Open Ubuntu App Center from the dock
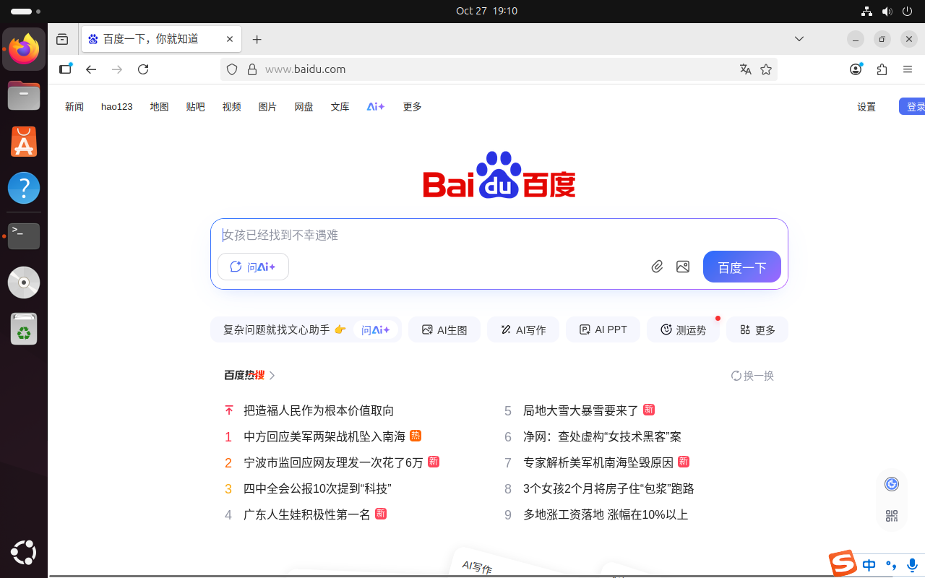 [x=24, y=142]
